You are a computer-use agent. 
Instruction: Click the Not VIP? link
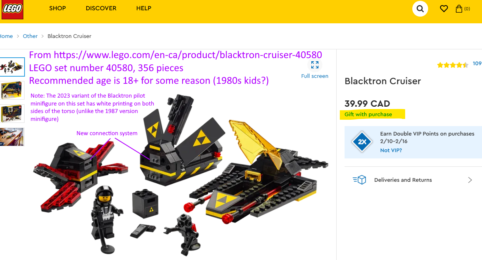pyautogui.click(x=391, y=150)
